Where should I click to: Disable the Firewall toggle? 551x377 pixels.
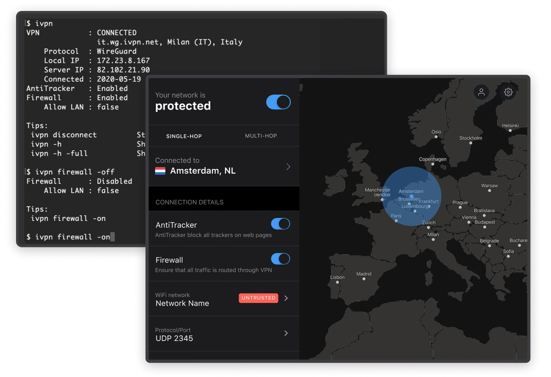pyautogui.click(x=281, y=259)
